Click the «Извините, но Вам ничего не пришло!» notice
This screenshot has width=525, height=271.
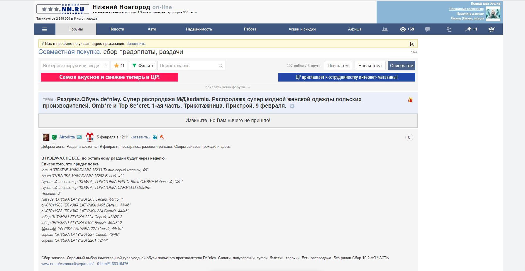click(x=228, y=120)
